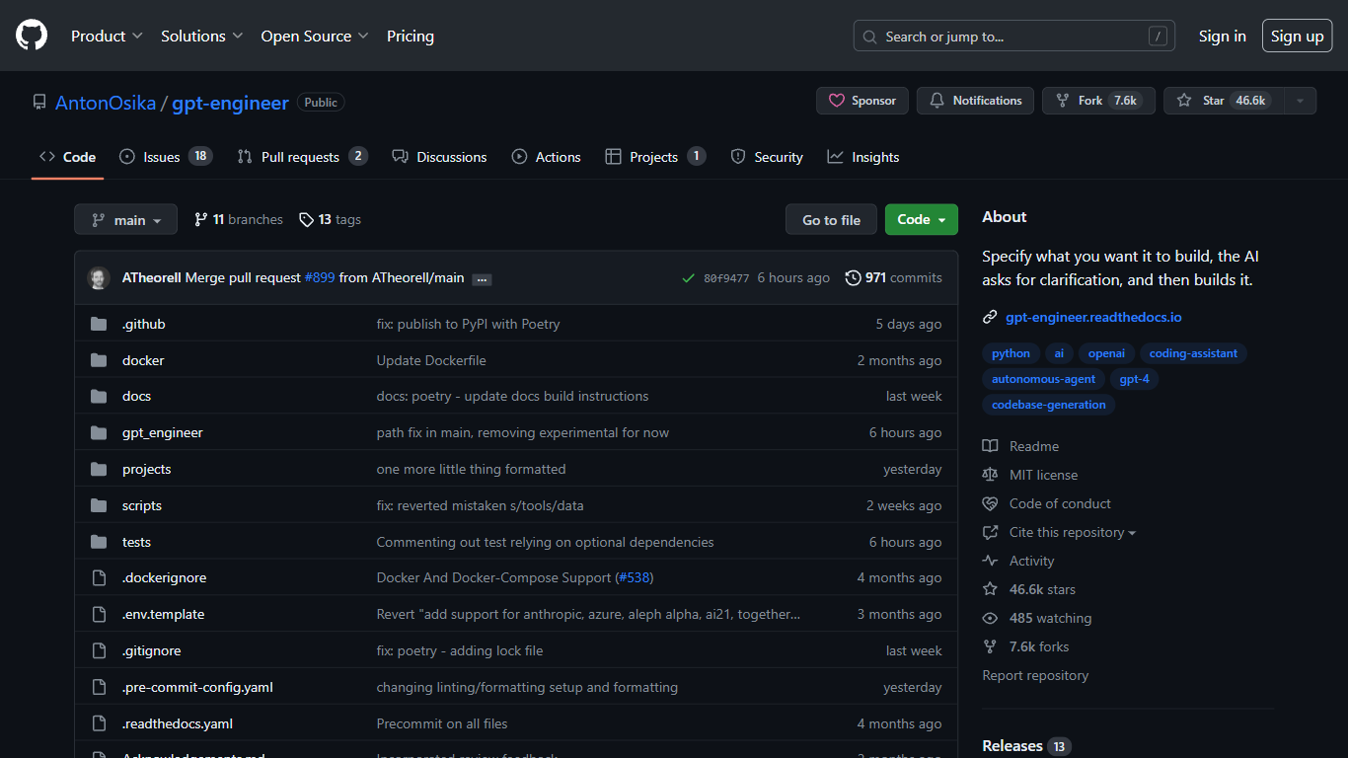Click the folder icon beside docker
Image resolution: width=1348 pixels, height=758 pixels.
click(99, 360)
